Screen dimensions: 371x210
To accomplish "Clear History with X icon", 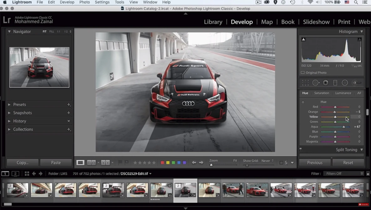I will pyautogui.click(x=69, y=121).
